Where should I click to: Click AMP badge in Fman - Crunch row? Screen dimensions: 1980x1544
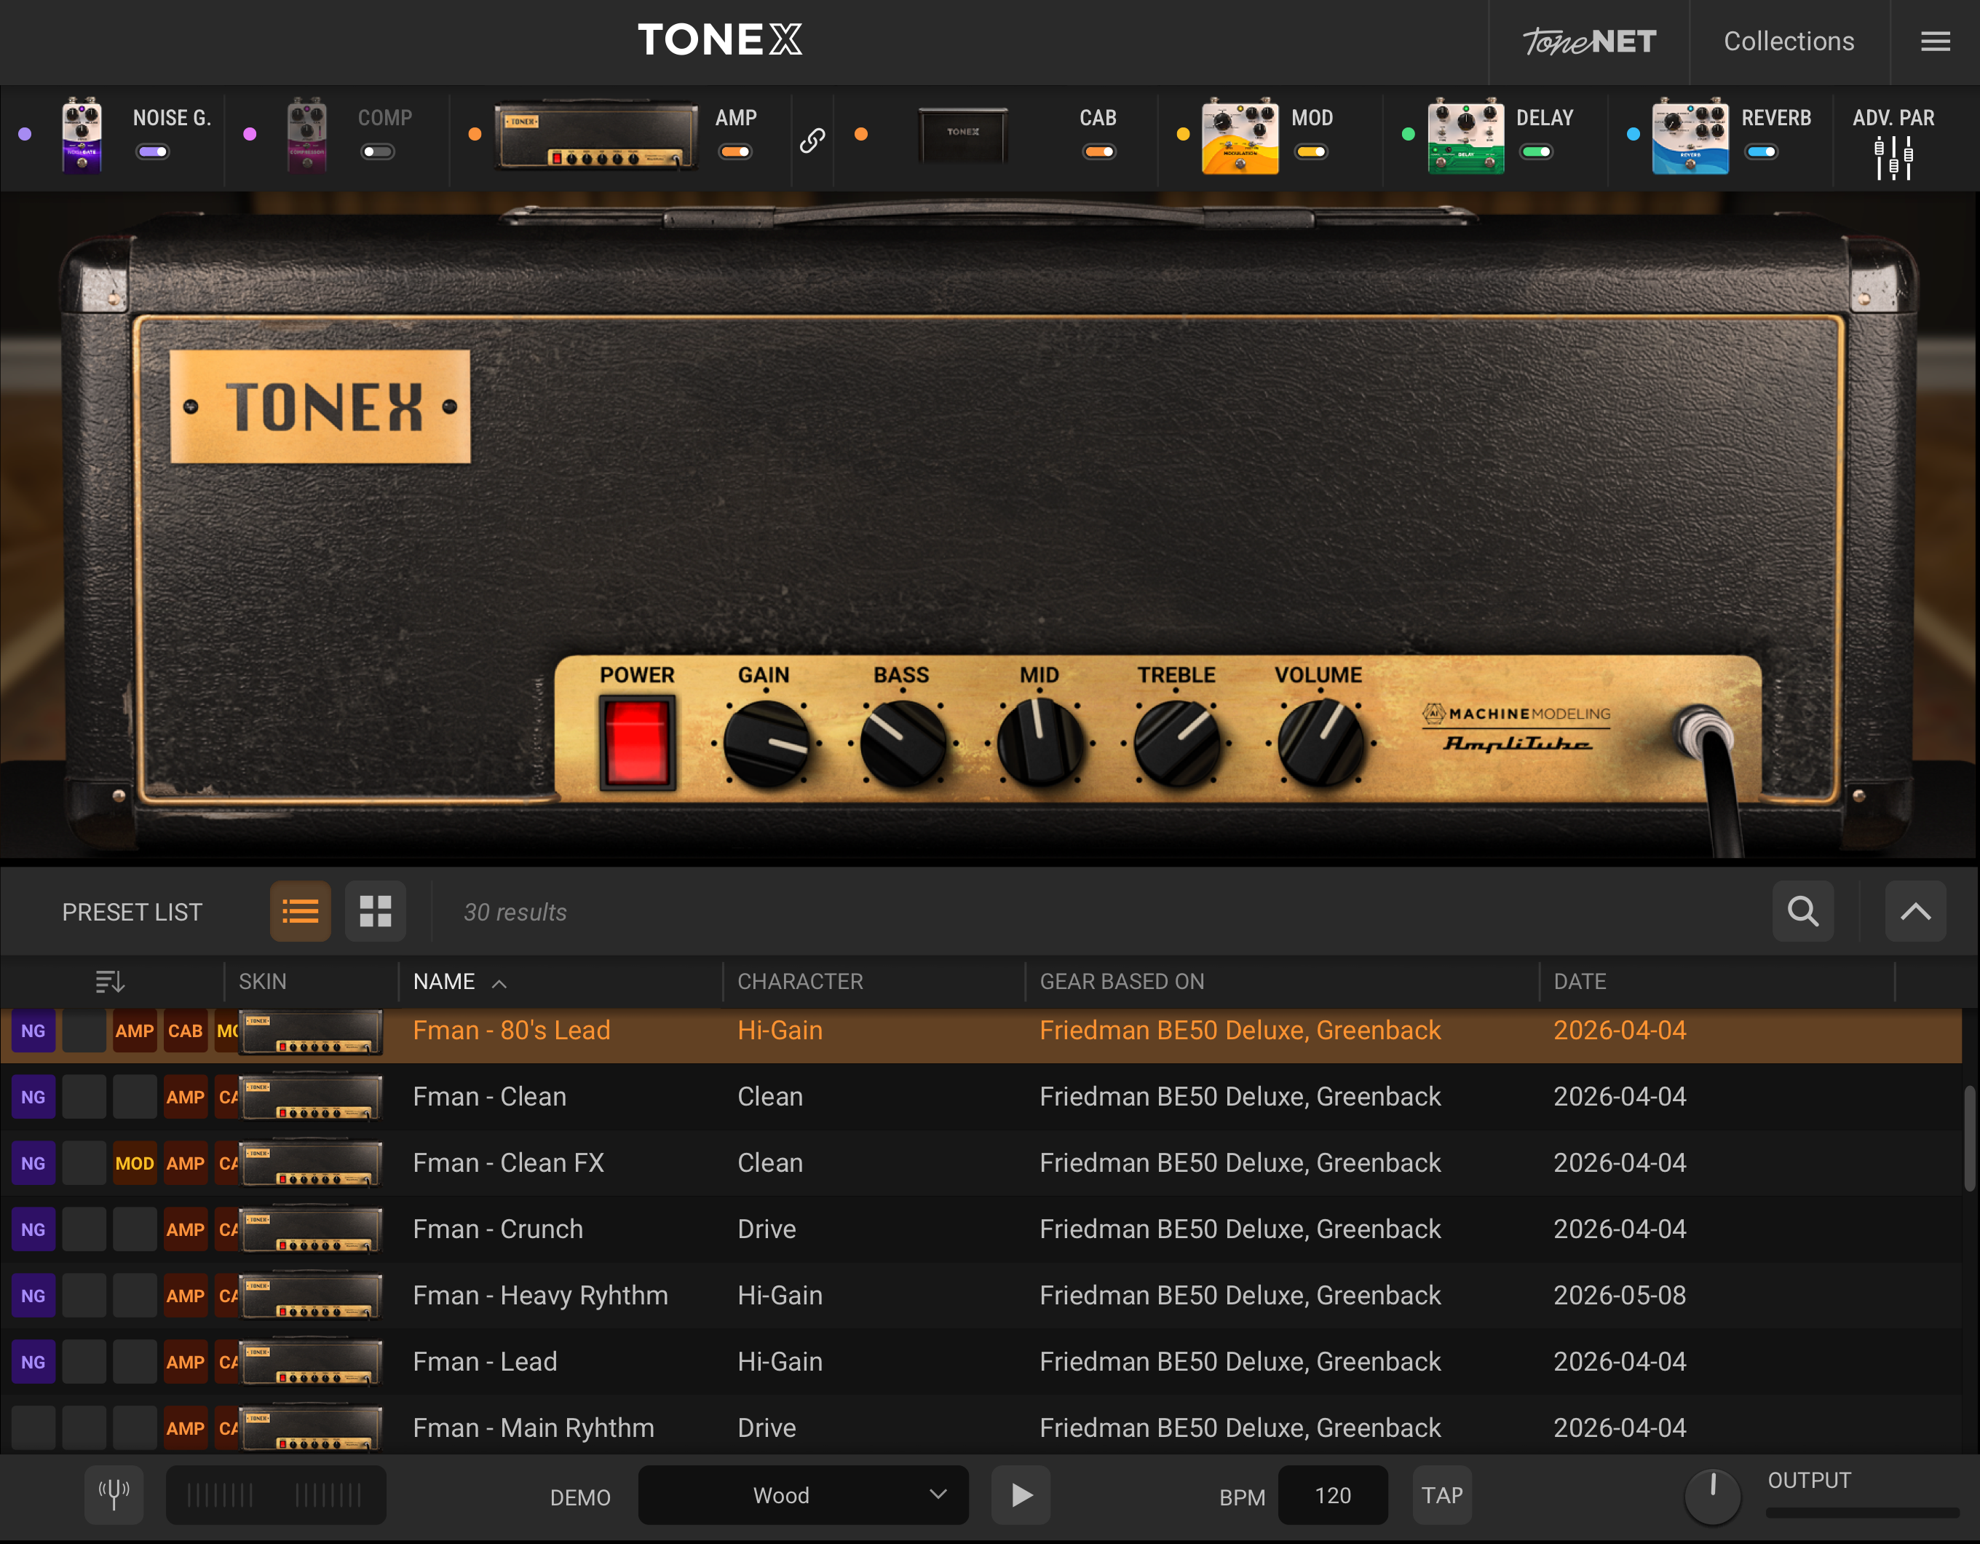click(185, 1229)
